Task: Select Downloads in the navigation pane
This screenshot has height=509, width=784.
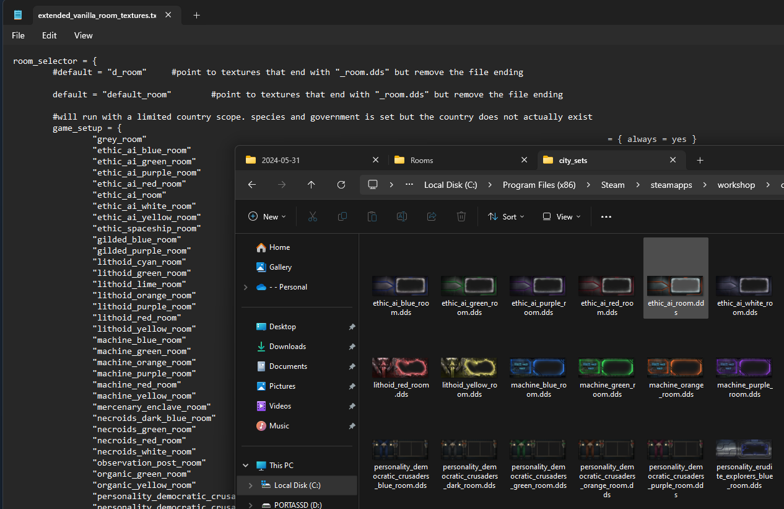Action: 287,347
